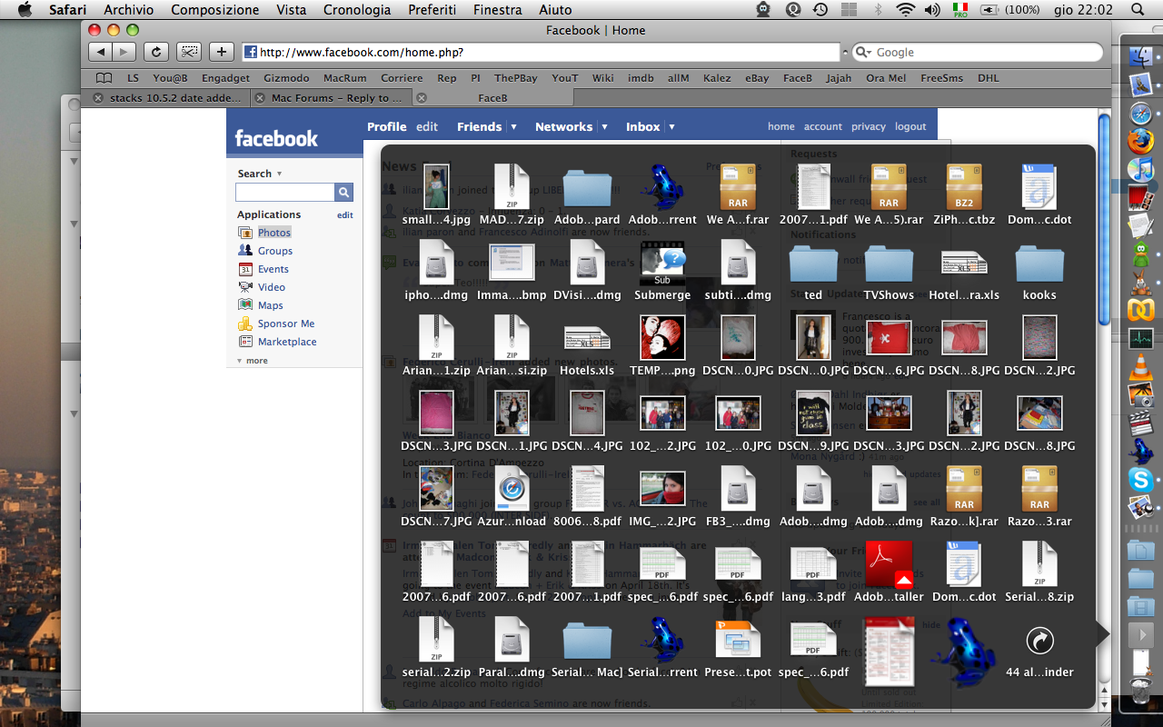1163x727 pixels.
Task: Launch VLC from the Dock
Action: click(x=1140, y=367)
